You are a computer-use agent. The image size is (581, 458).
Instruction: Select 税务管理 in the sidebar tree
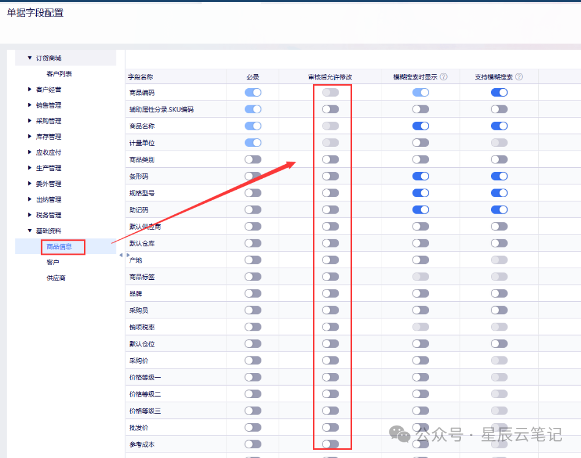[48, 215]
